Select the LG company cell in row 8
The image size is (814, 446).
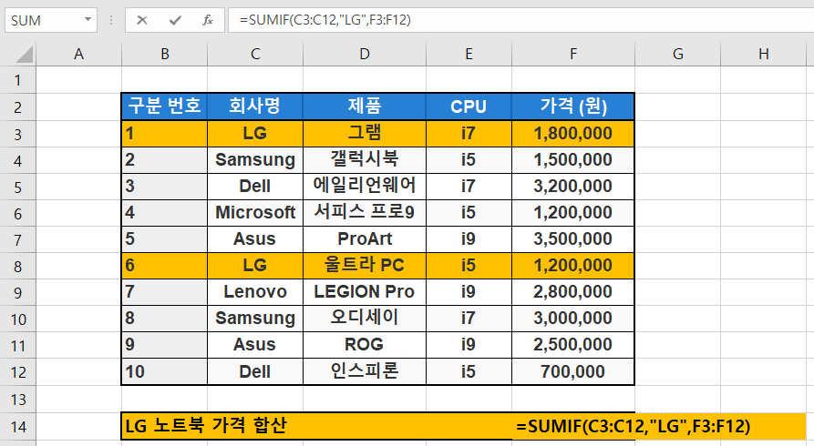coord(255,266)
